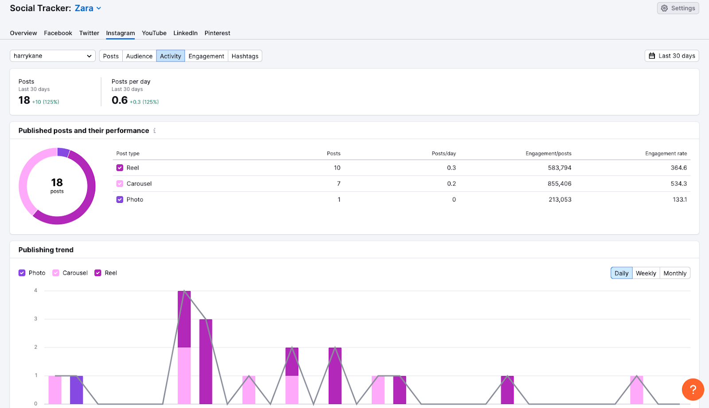Toggle Carousel in the Publishing trend legend
This screenshot has height=408, width=709.
click(56, 273)
